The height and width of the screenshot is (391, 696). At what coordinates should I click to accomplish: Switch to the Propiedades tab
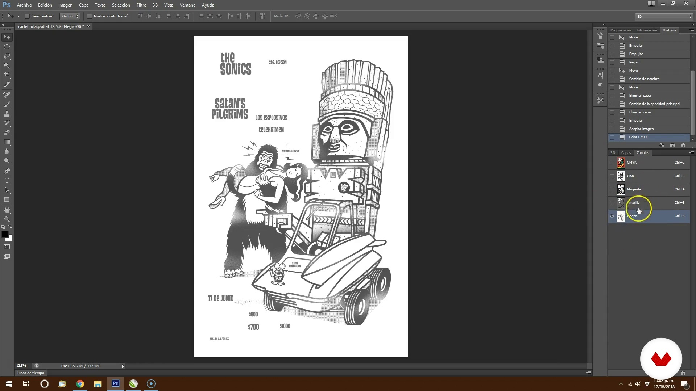tap(621, 30)
